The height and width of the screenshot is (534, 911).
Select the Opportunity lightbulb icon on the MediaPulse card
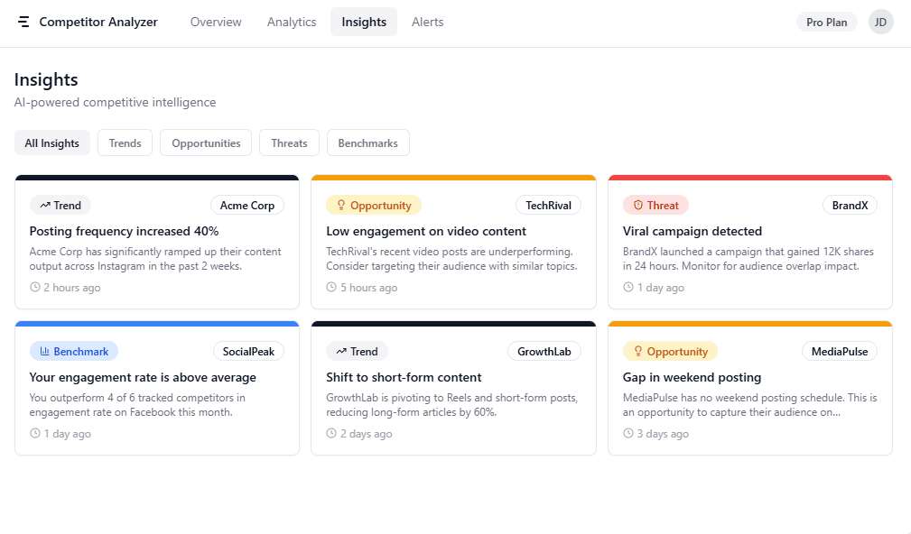click(635, 351)
